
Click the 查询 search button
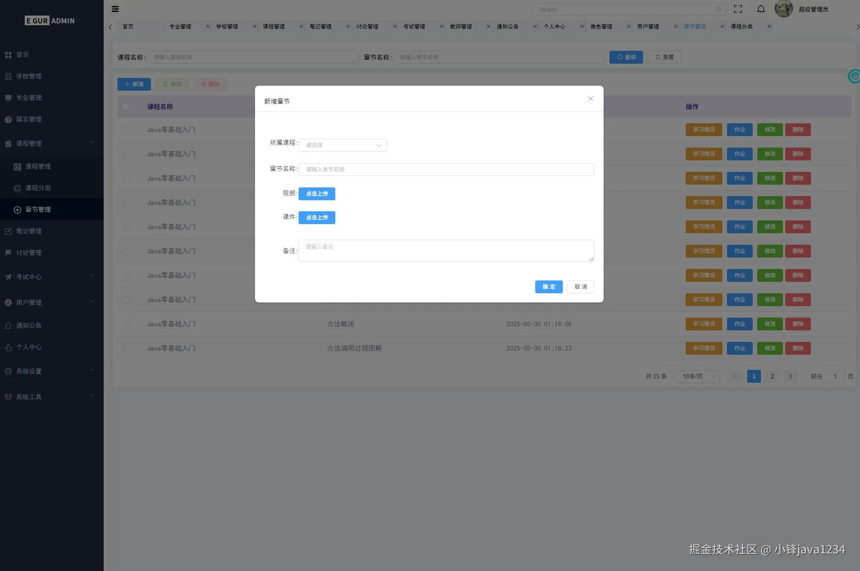pyautogui.click(x=626, y=57)
